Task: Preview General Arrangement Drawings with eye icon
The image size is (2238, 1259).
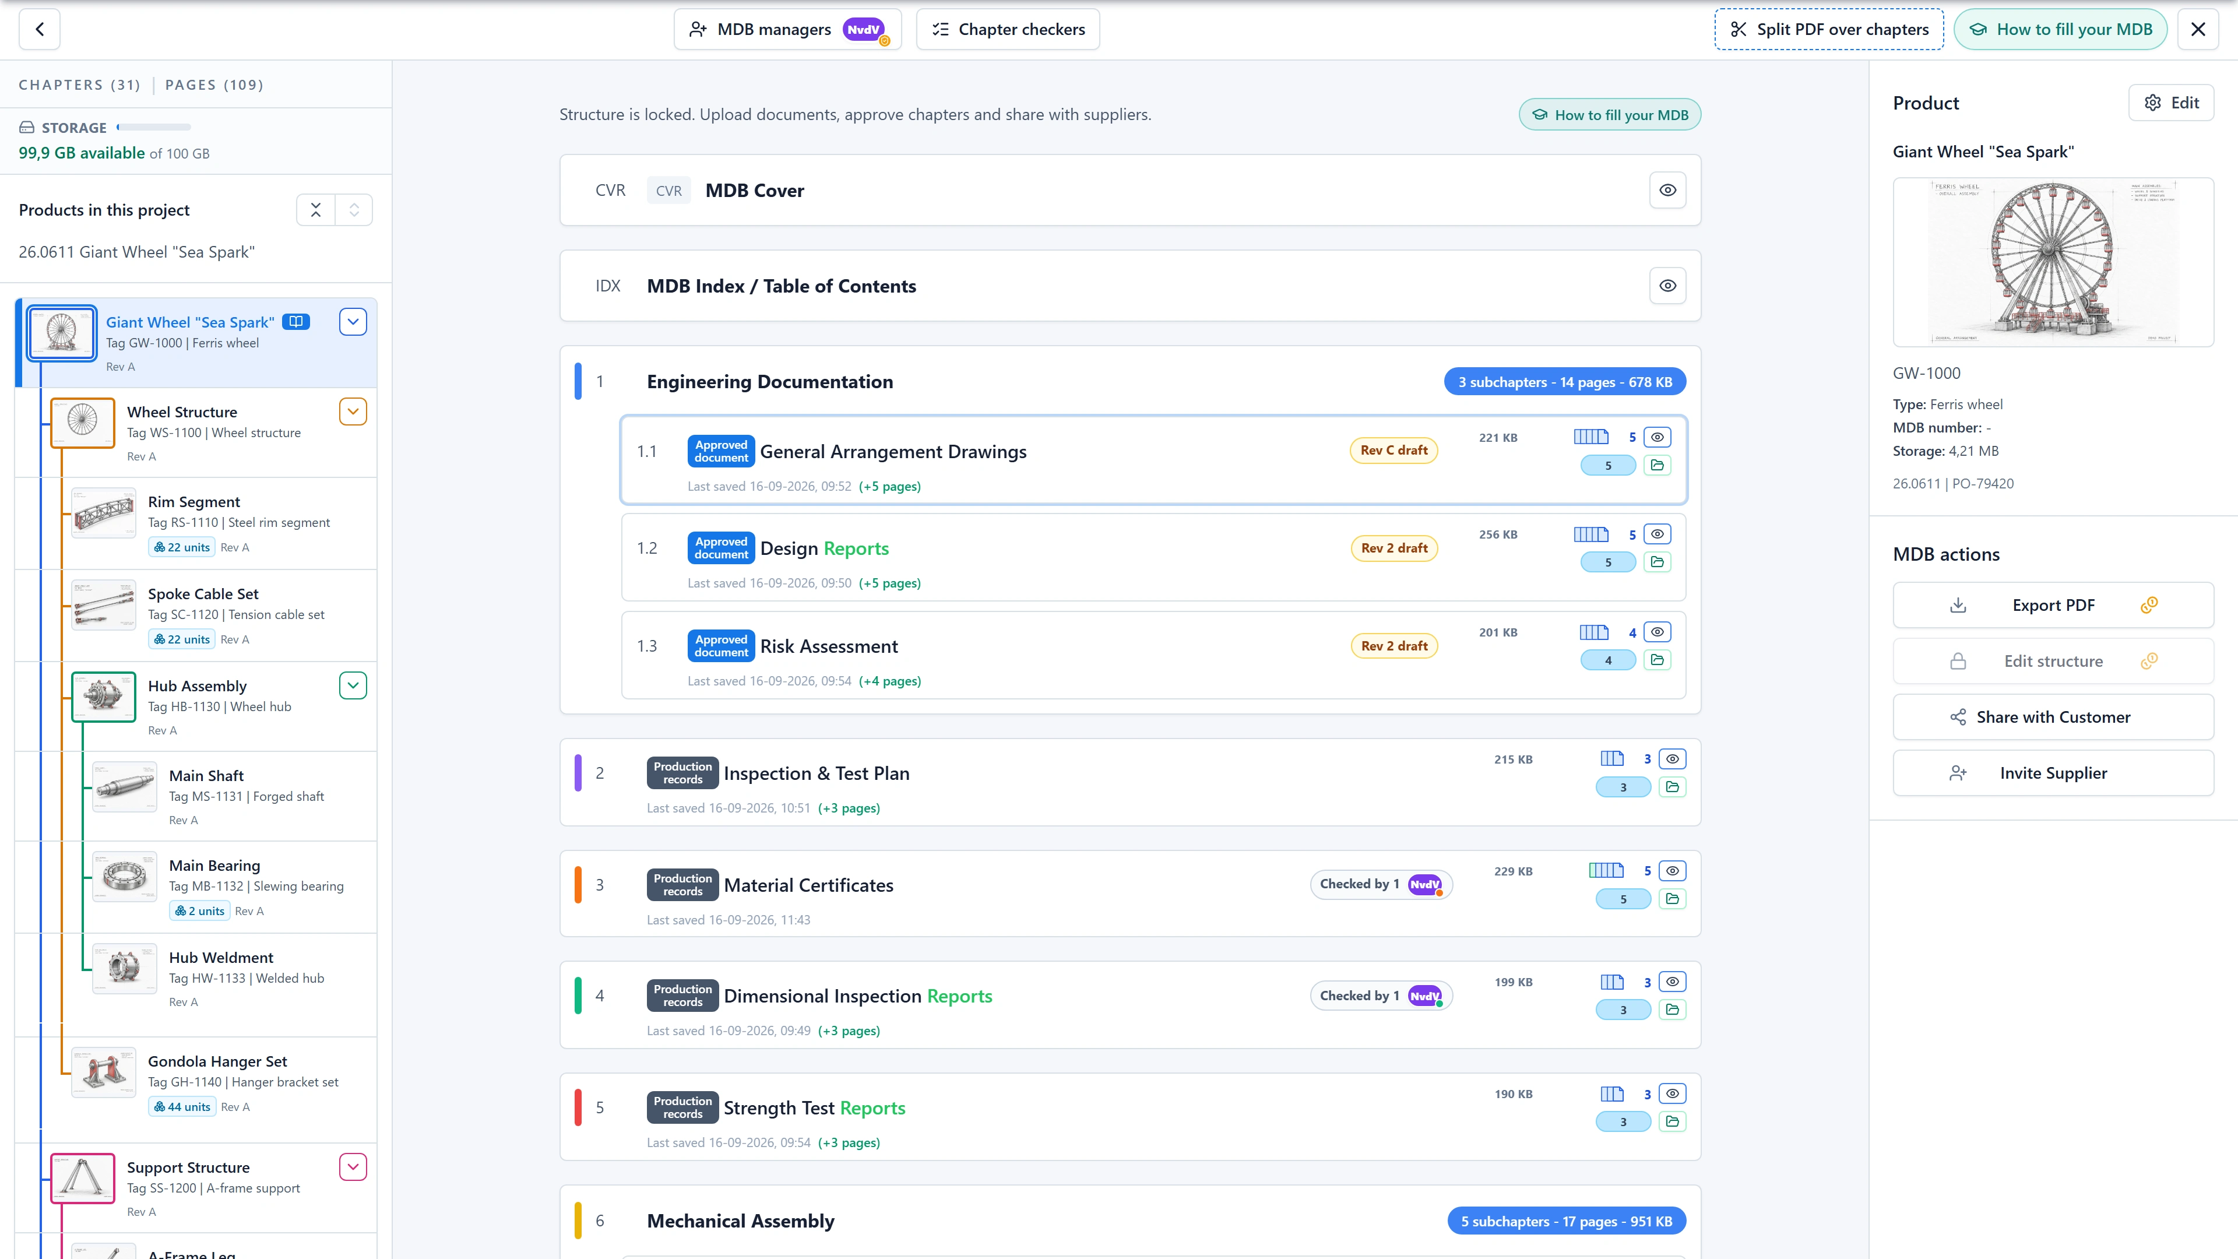Action: (1657, 437)
